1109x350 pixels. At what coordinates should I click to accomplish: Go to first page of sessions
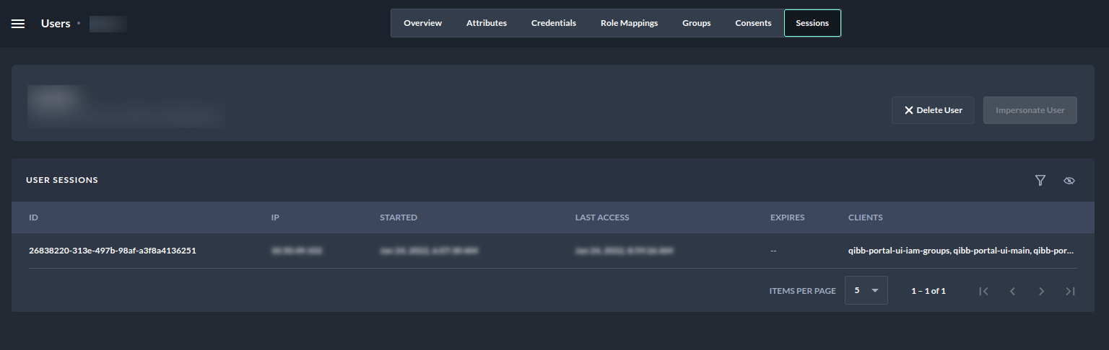click(983, 291)
